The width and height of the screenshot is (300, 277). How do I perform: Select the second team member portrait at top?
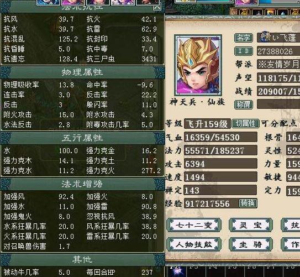(73, 2)
